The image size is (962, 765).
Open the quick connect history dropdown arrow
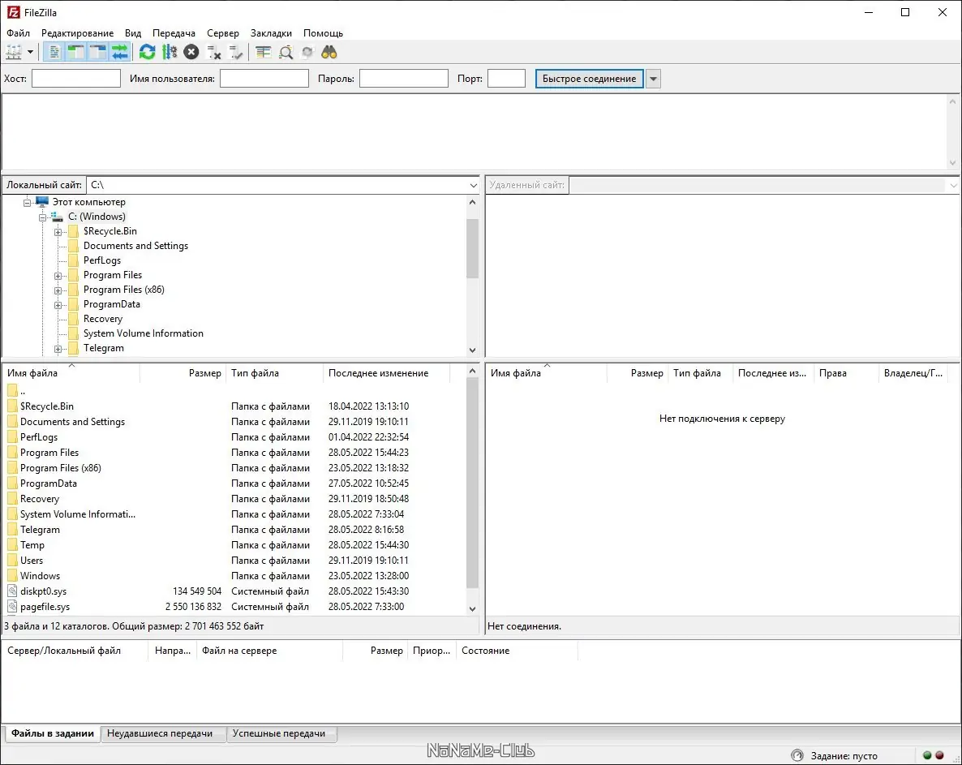(654, 79)
